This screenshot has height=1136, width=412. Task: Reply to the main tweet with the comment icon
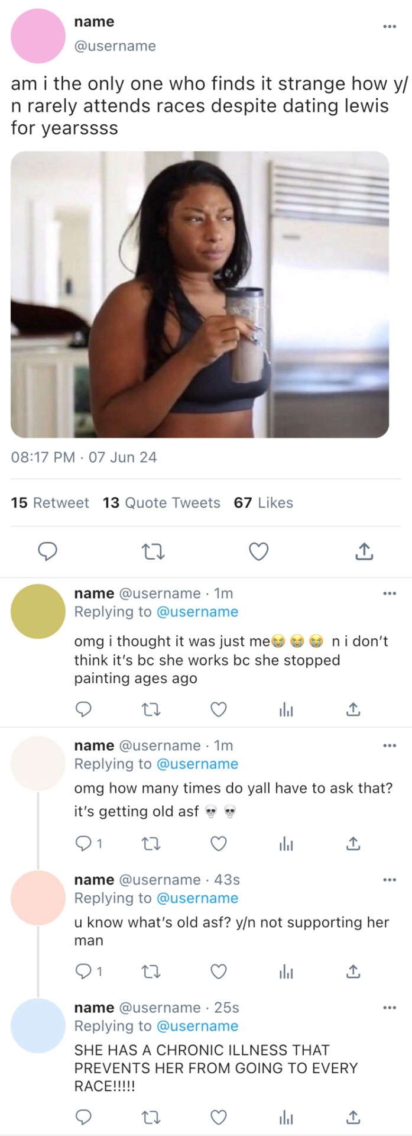(47, 551)
